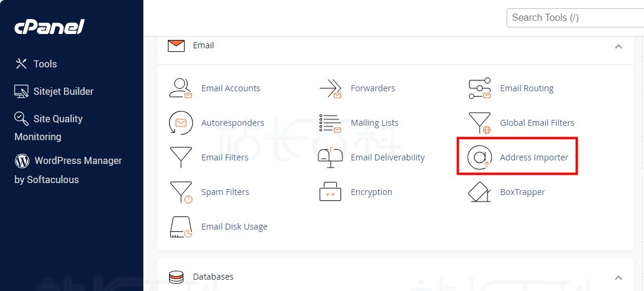Click the Forwarders arrow icon
The height and width of the screenshot is (291, 644).
click(330, 88)
